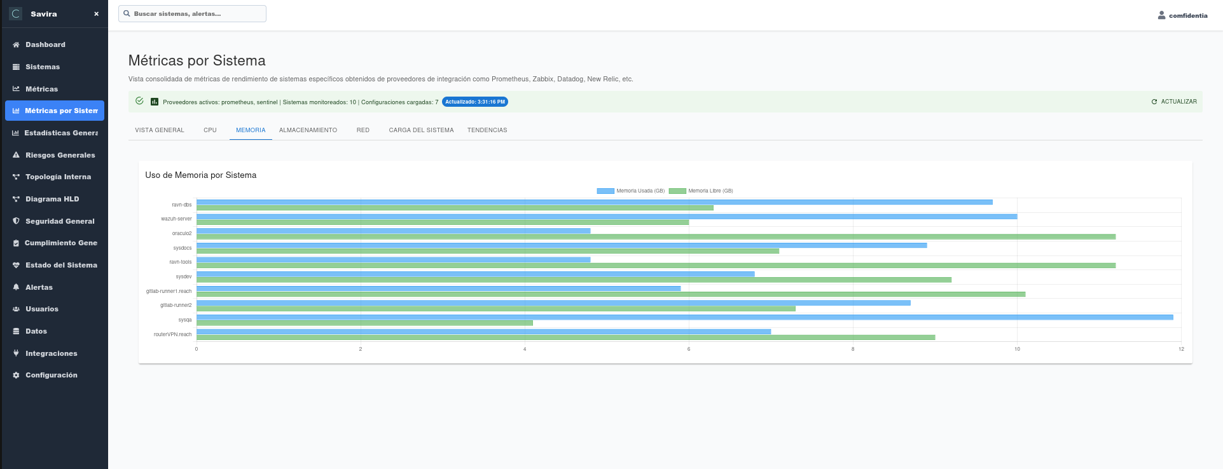The image size is (1223, 469).
Task: Click the Dashboard home icon in sidebar
Action: click(x=16, y=45)
